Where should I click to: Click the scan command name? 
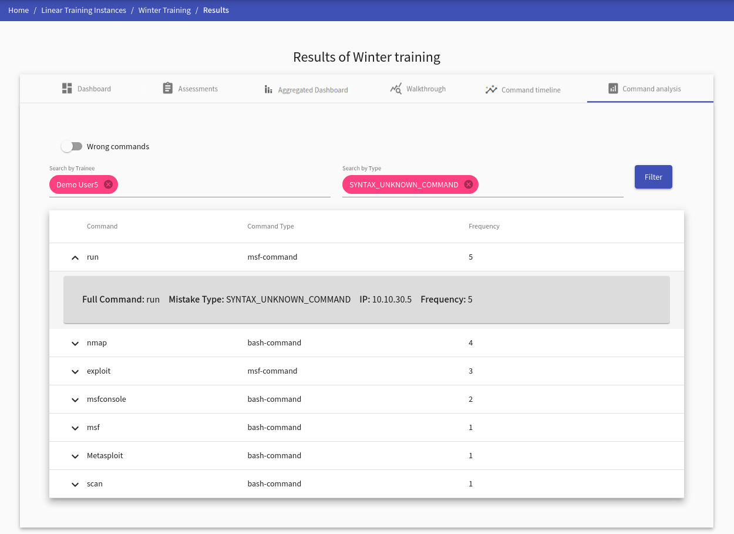[95, 483]
